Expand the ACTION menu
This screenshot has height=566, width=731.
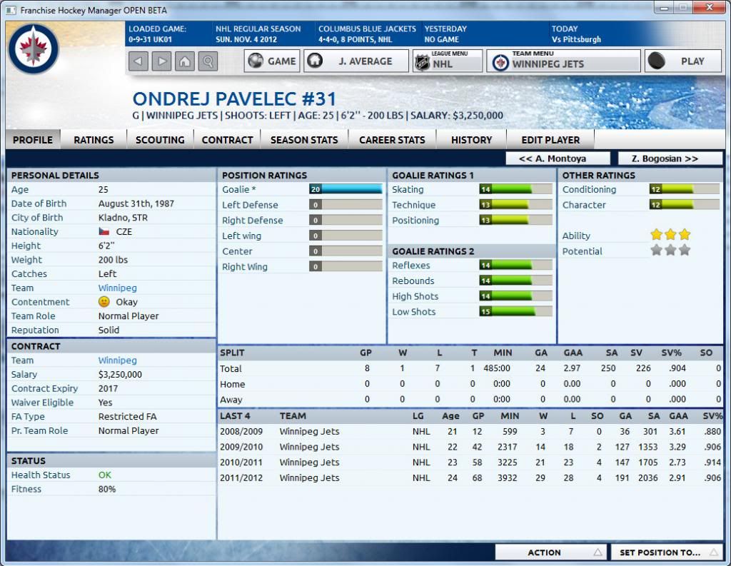[550, 552]
